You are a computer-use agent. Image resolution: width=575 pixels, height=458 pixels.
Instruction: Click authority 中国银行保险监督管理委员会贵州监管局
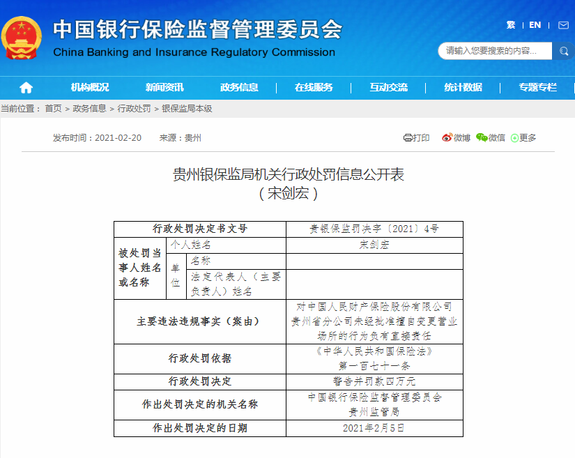[374, 404]
